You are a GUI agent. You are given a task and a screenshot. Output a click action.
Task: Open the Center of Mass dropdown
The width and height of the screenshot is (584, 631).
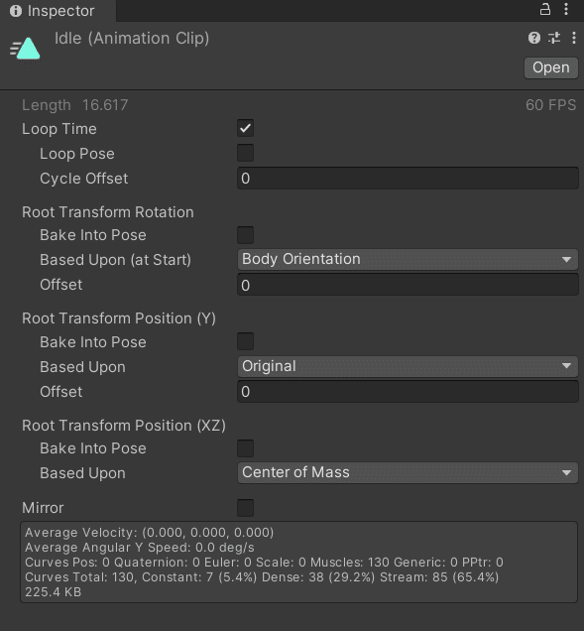pos(408,472)
